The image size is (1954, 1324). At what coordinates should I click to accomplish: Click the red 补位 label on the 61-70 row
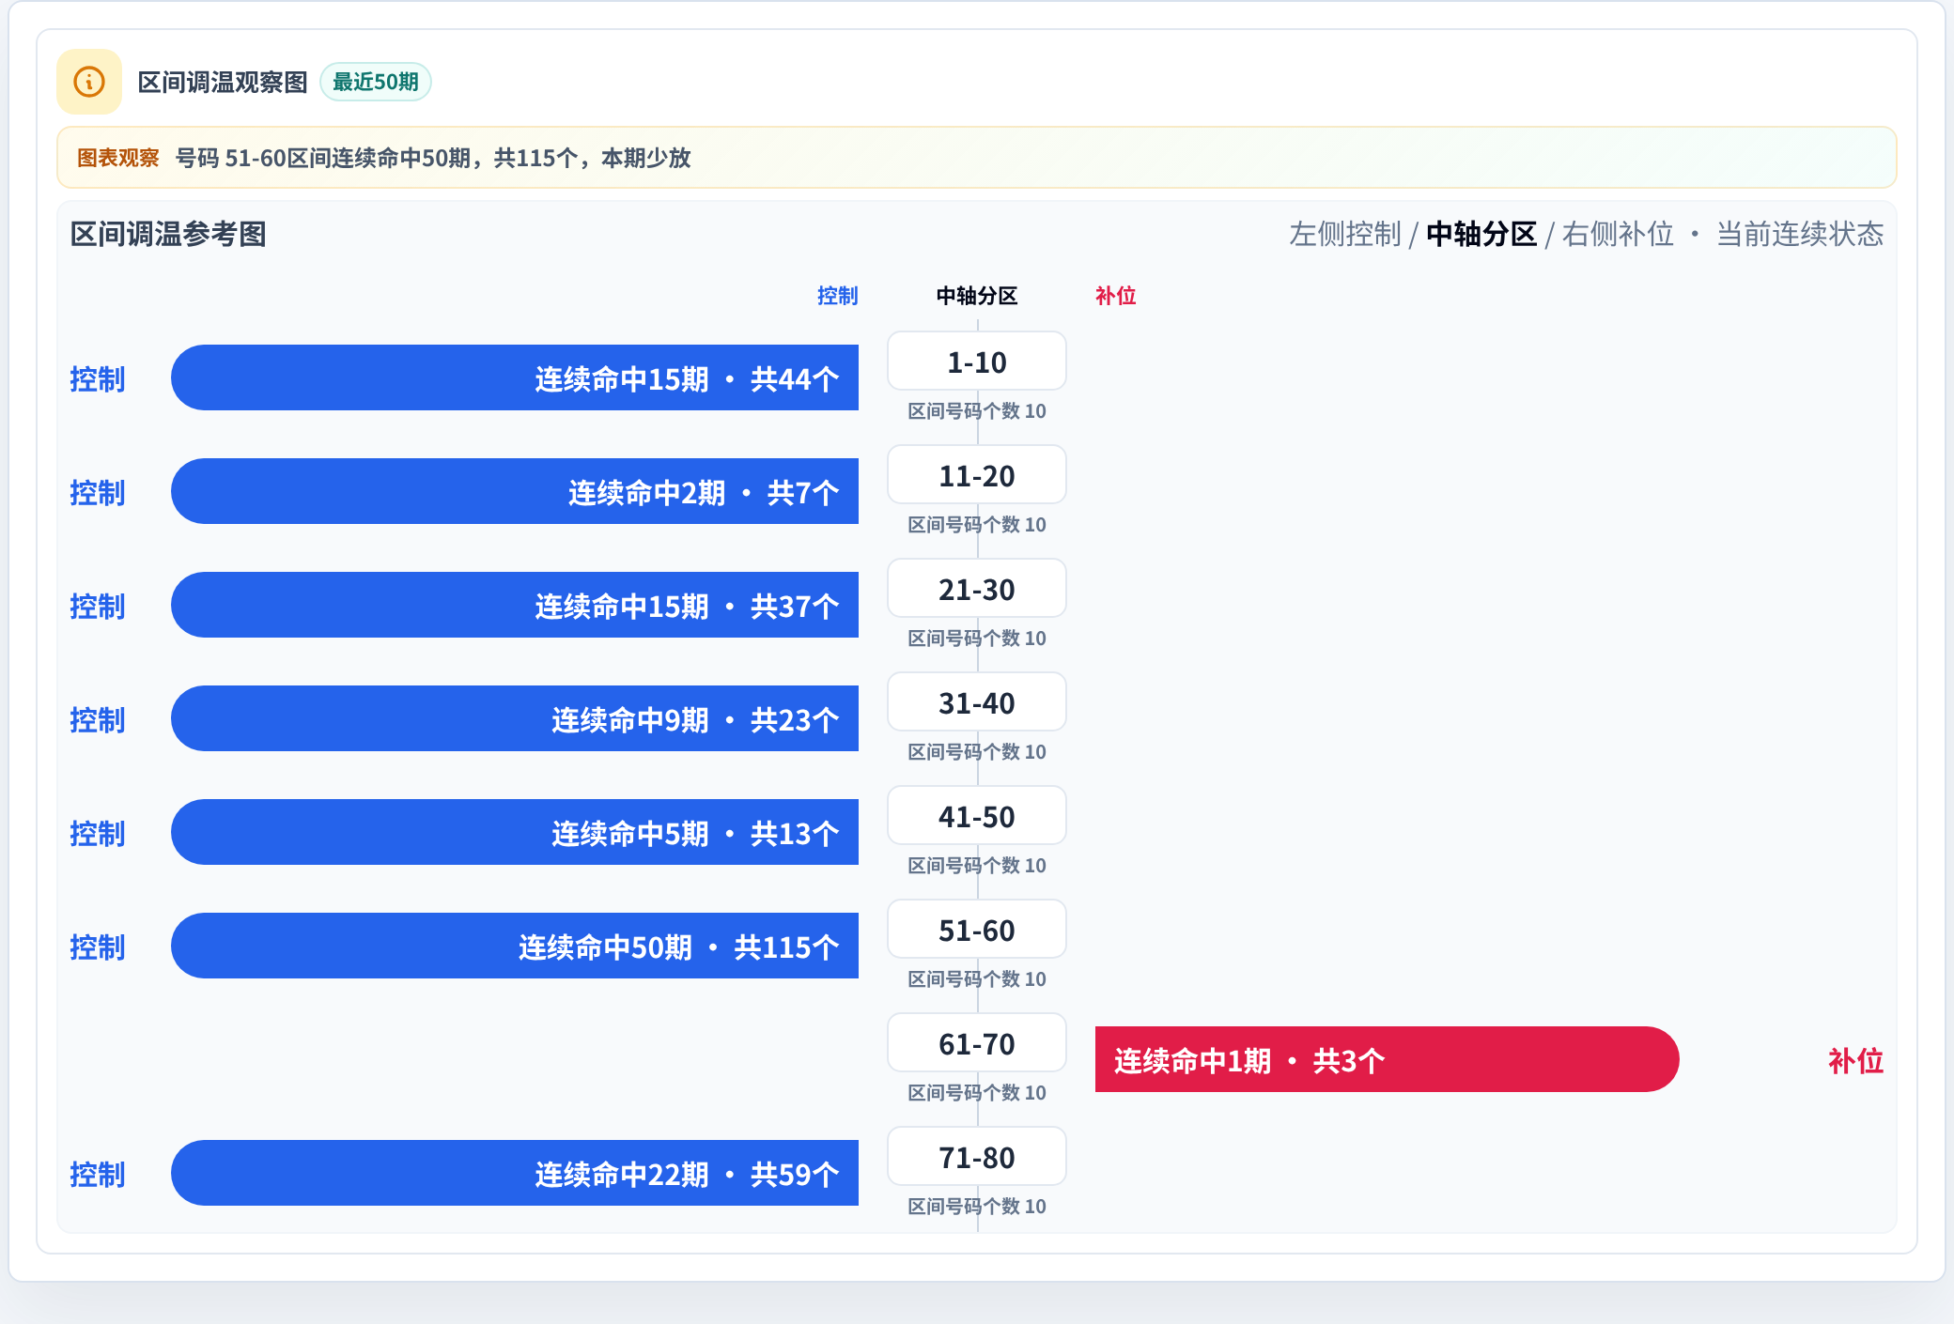point(1856,1060)
